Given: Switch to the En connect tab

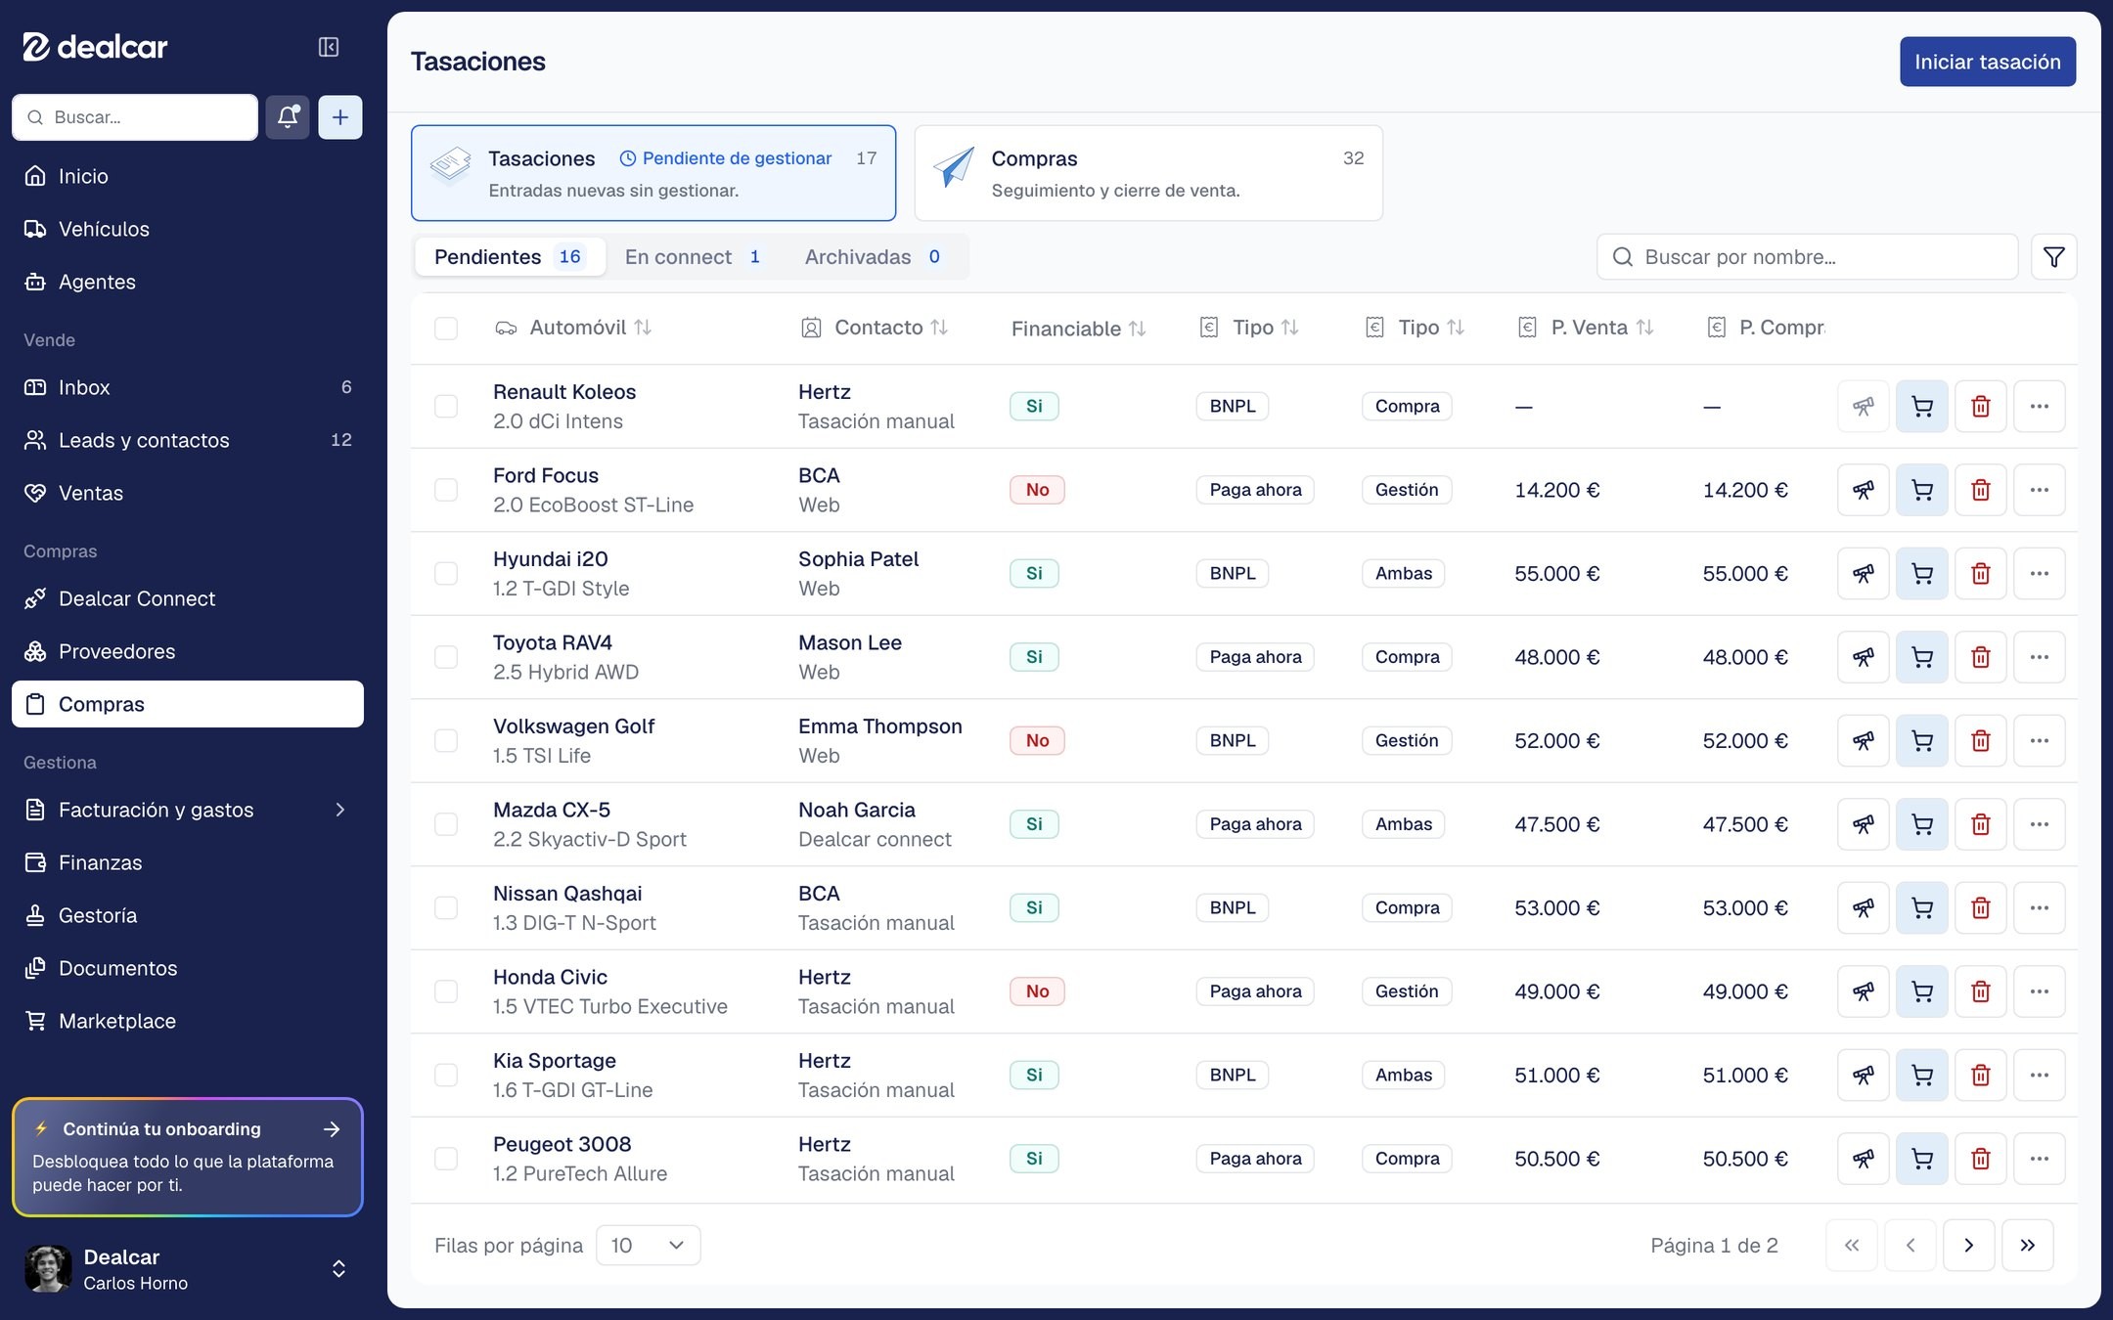Looking at the screenshot, I should click(693, 257).
